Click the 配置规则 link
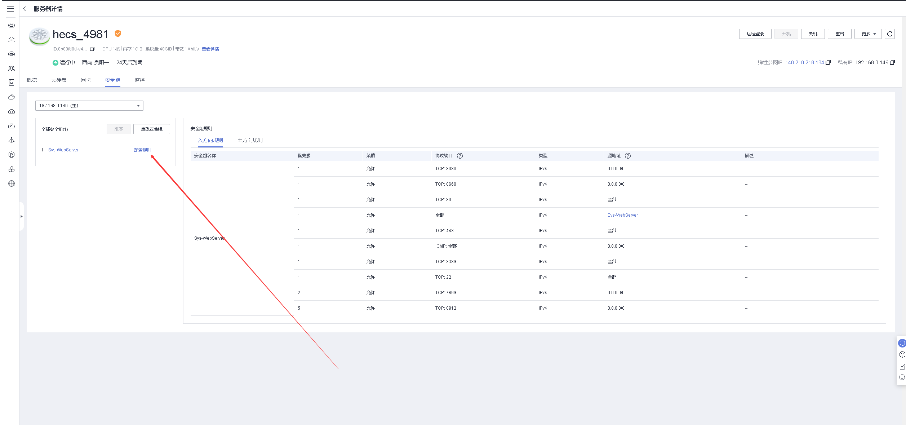 142,150
